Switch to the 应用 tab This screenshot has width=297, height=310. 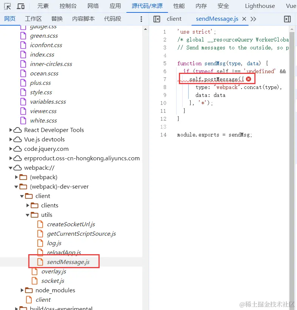115,6
